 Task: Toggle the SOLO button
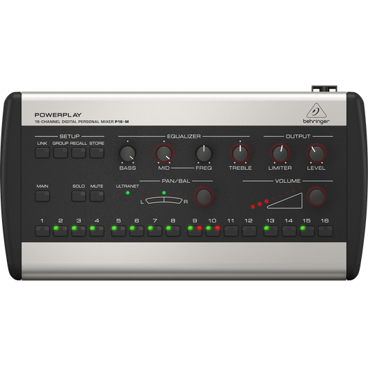[x=79, y=196]
